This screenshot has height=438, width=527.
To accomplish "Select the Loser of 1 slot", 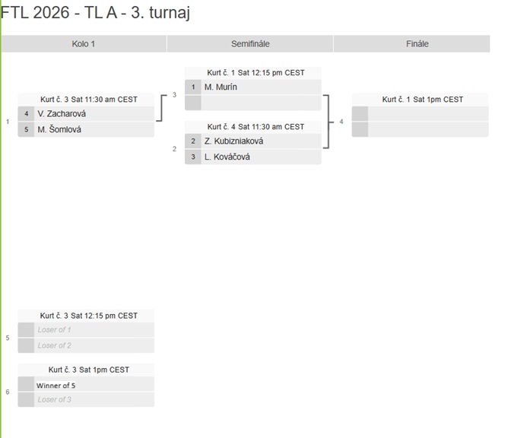I will pos(86,330).
